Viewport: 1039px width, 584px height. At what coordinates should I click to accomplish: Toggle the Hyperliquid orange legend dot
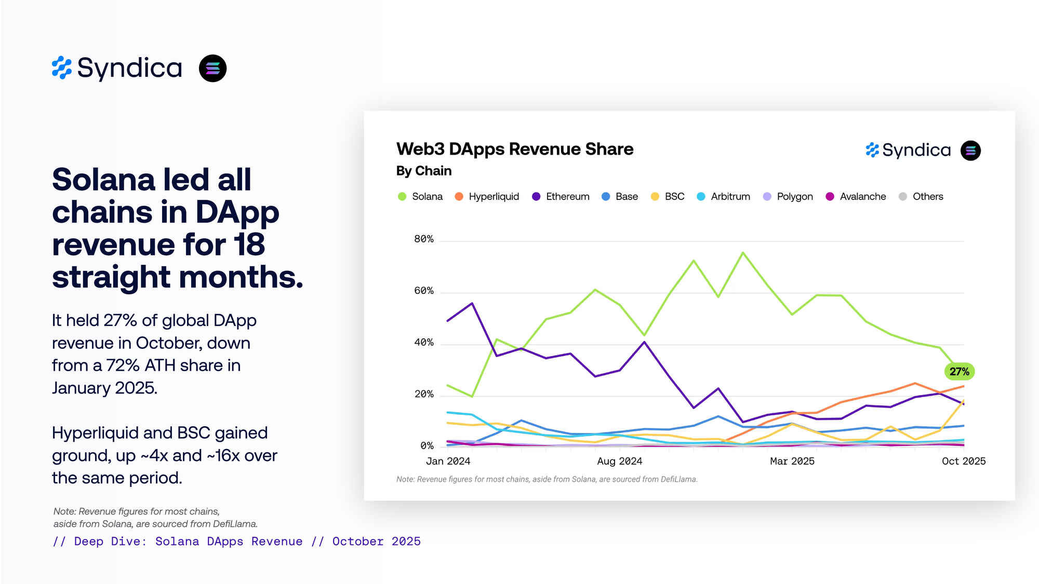[459, 197]
